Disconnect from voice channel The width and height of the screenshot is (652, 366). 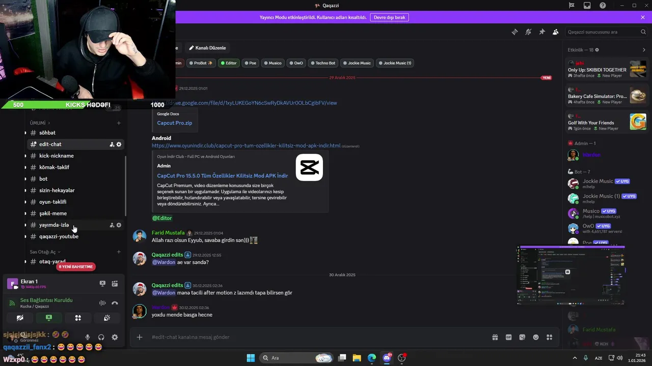115,303
